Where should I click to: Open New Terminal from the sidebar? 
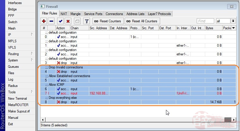(20, 99)
